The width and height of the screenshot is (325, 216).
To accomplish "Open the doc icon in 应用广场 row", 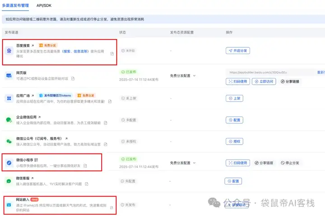I will (x=110, y=101).
